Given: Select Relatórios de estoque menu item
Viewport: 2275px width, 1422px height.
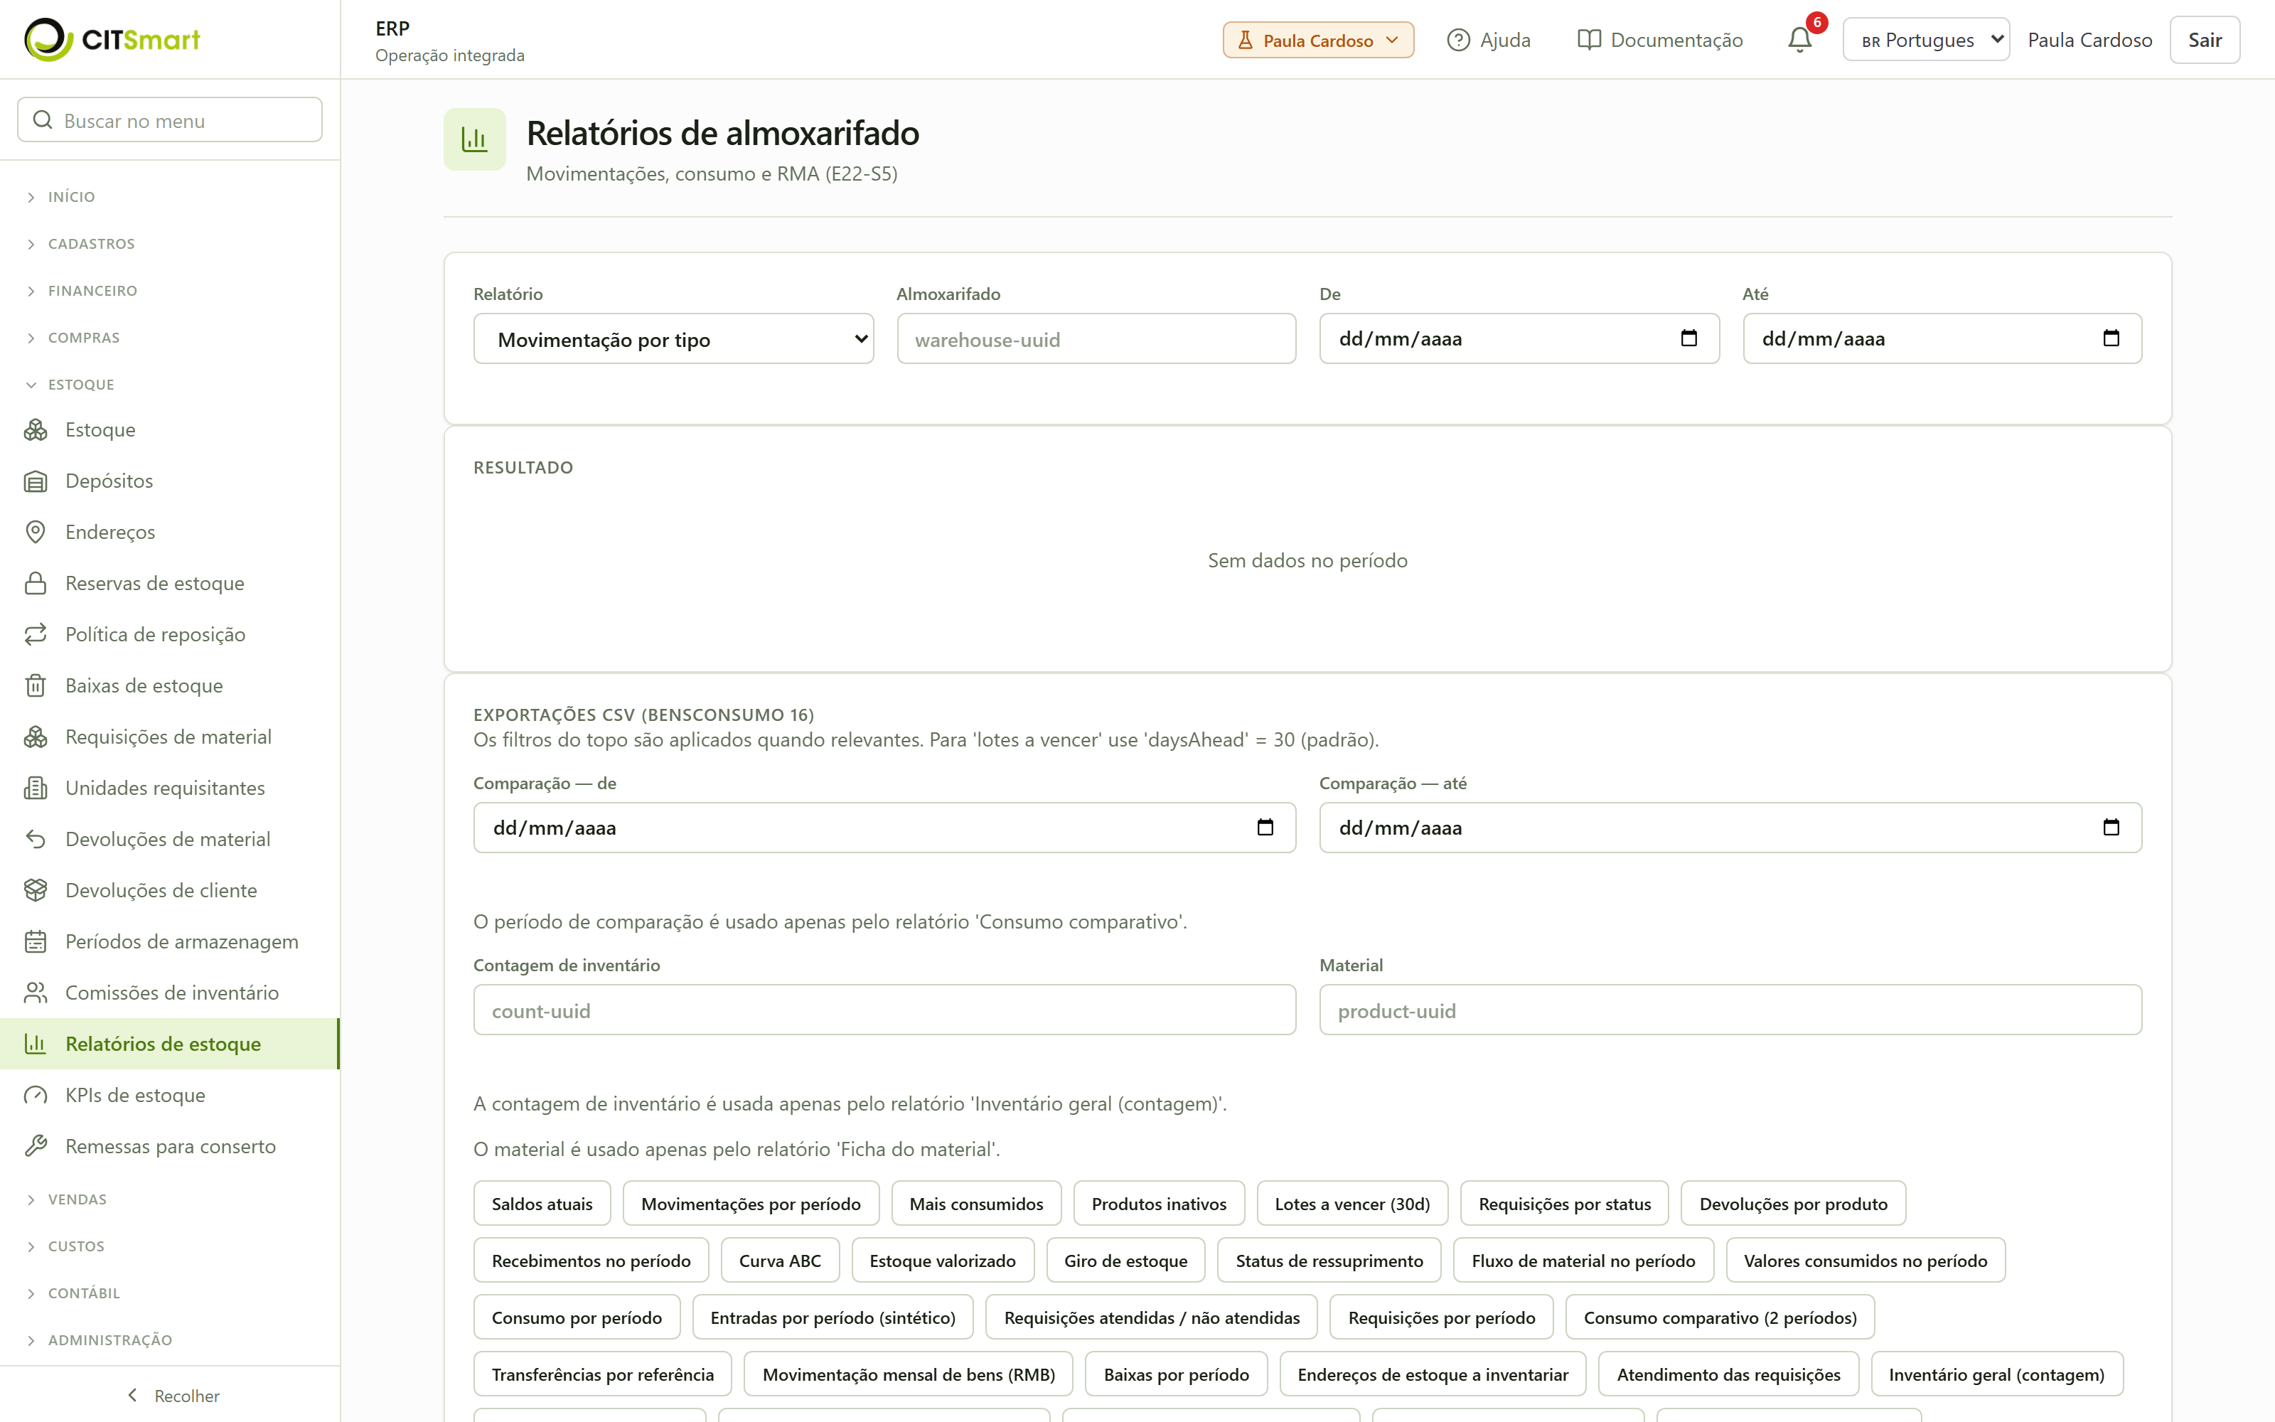Looking at the screenshot, I should tap(170, 1044).
